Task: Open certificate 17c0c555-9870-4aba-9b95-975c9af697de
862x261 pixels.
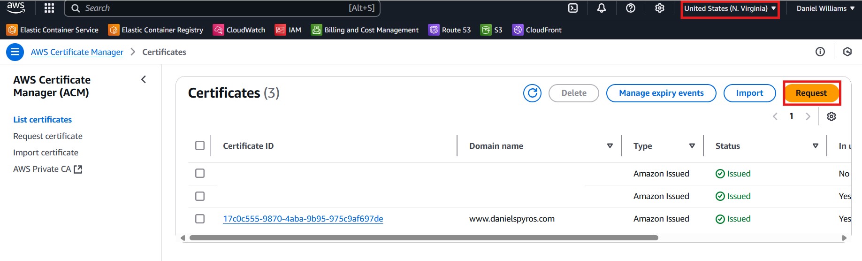Action: [303, 219]
